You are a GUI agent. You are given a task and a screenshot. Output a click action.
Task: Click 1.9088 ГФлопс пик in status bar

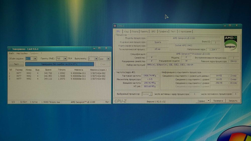pos(51,102)
